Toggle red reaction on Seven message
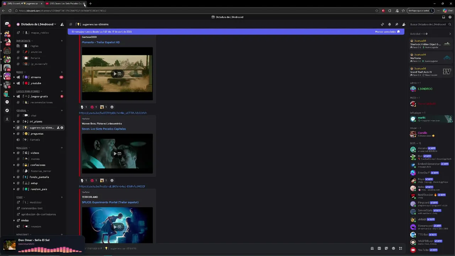Image resolution: width=455 pixels, height=256 pixels. [x=94, y=180]
